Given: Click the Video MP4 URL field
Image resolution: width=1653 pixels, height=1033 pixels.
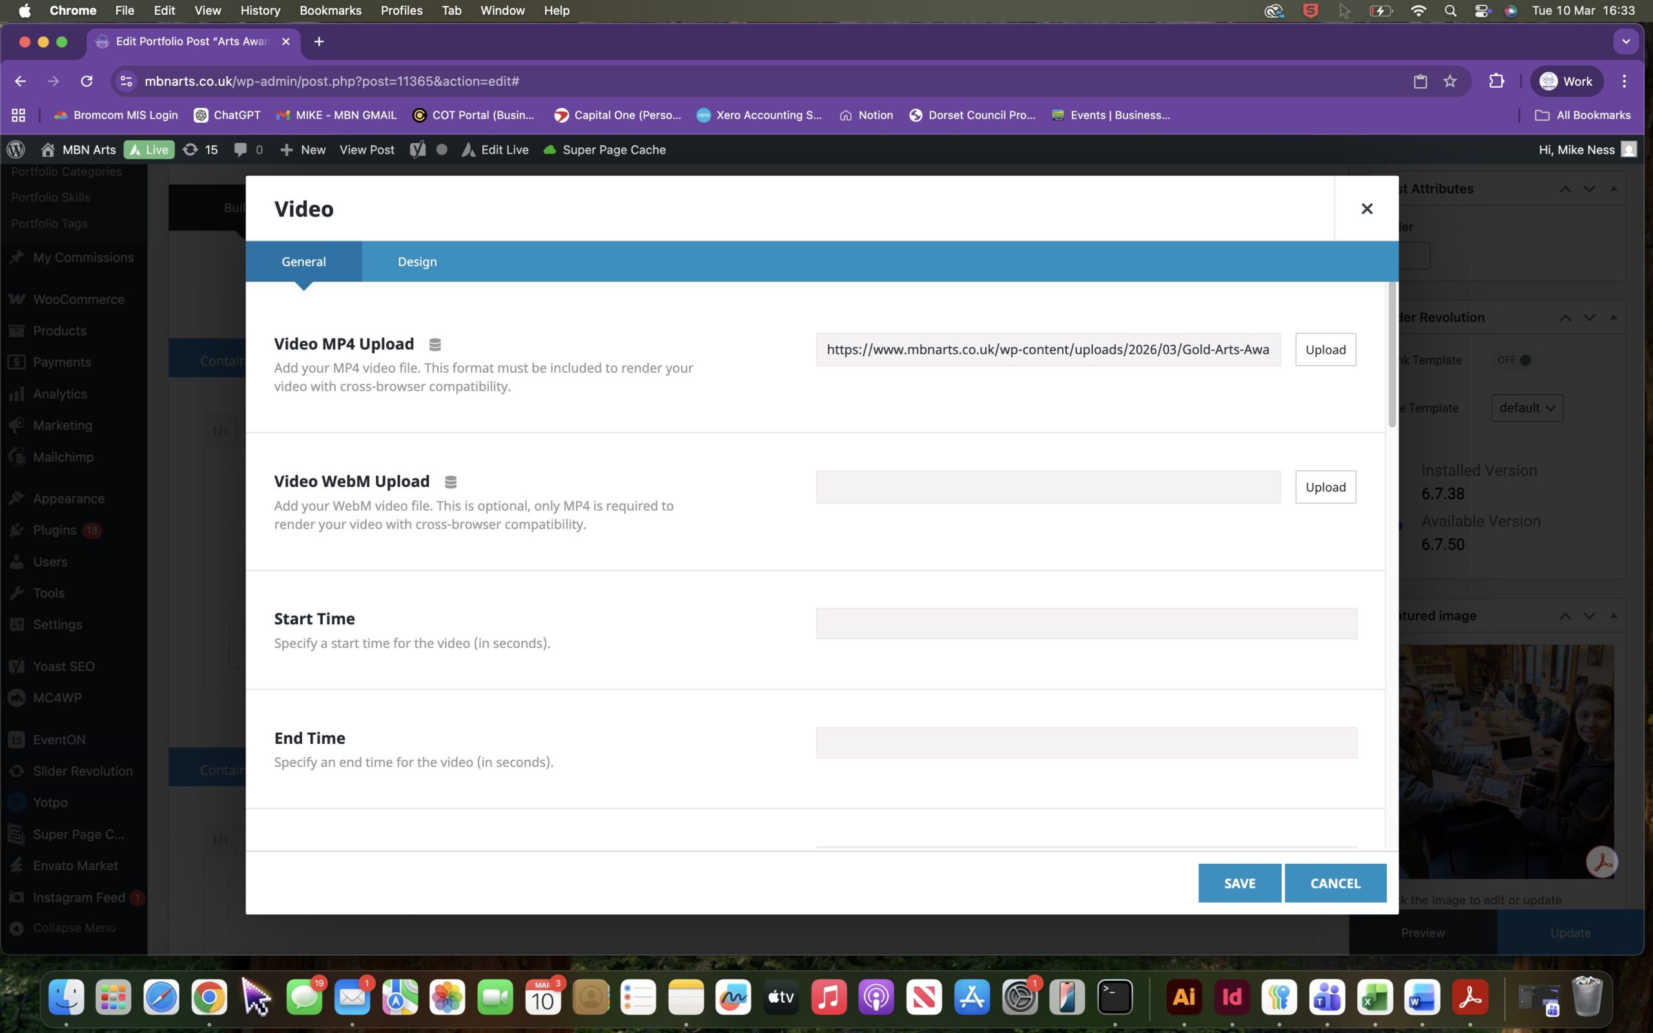Looking at the screenshot, I should click(1048, 350).
